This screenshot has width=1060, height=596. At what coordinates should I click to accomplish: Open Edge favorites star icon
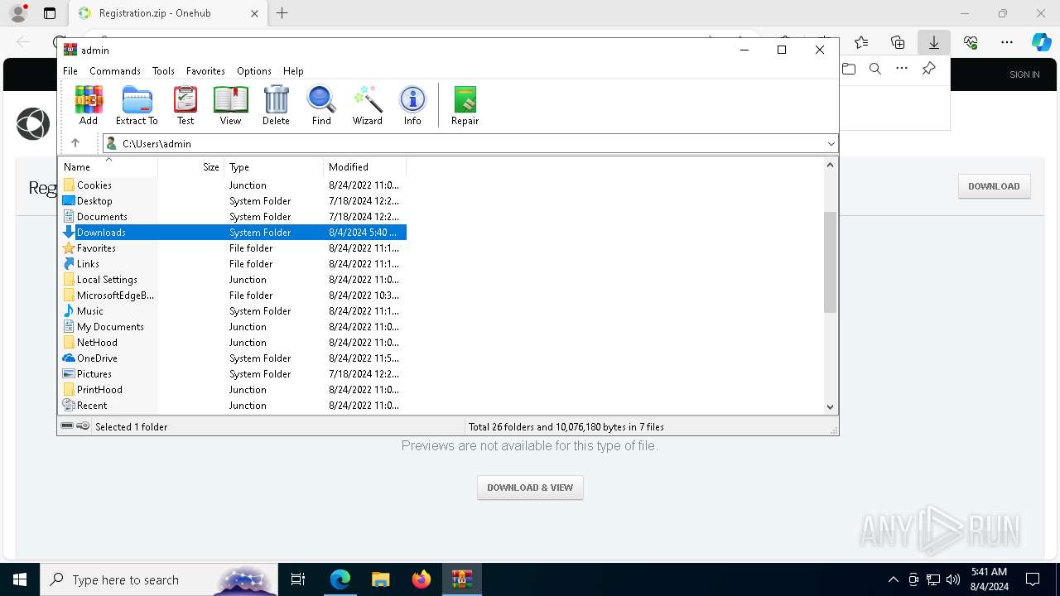861,42
